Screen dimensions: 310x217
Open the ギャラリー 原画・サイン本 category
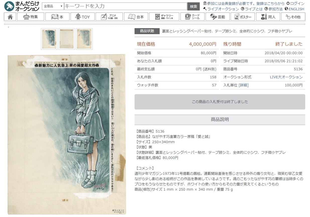click(x=164, y=17)
